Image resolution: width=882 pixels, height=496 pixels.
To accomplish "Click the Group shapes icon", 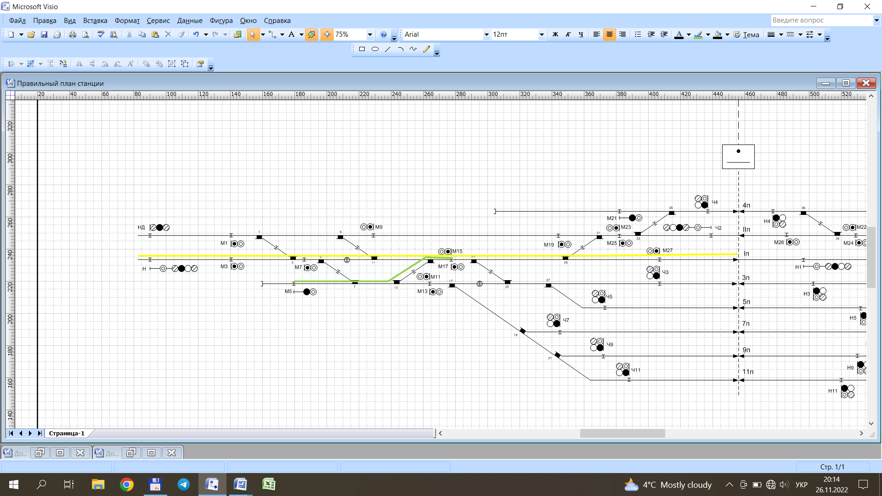I will 172,64.
